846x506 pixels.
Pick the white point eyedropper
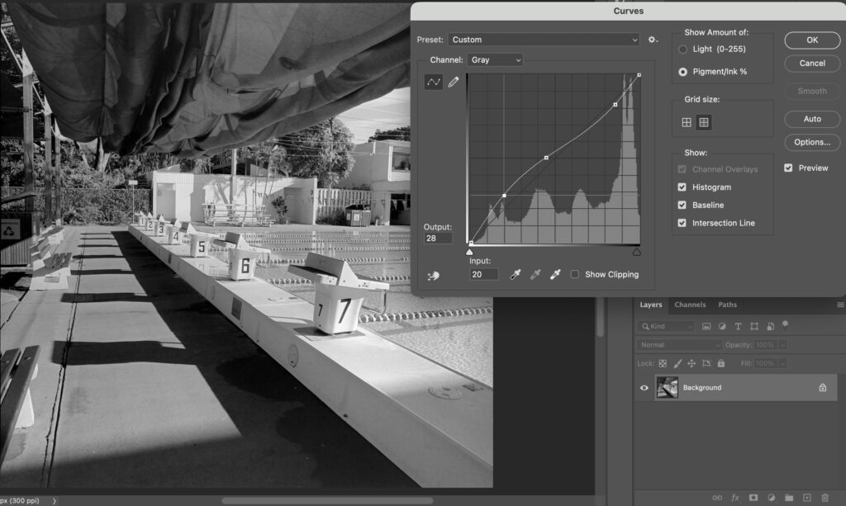(555, 274)
